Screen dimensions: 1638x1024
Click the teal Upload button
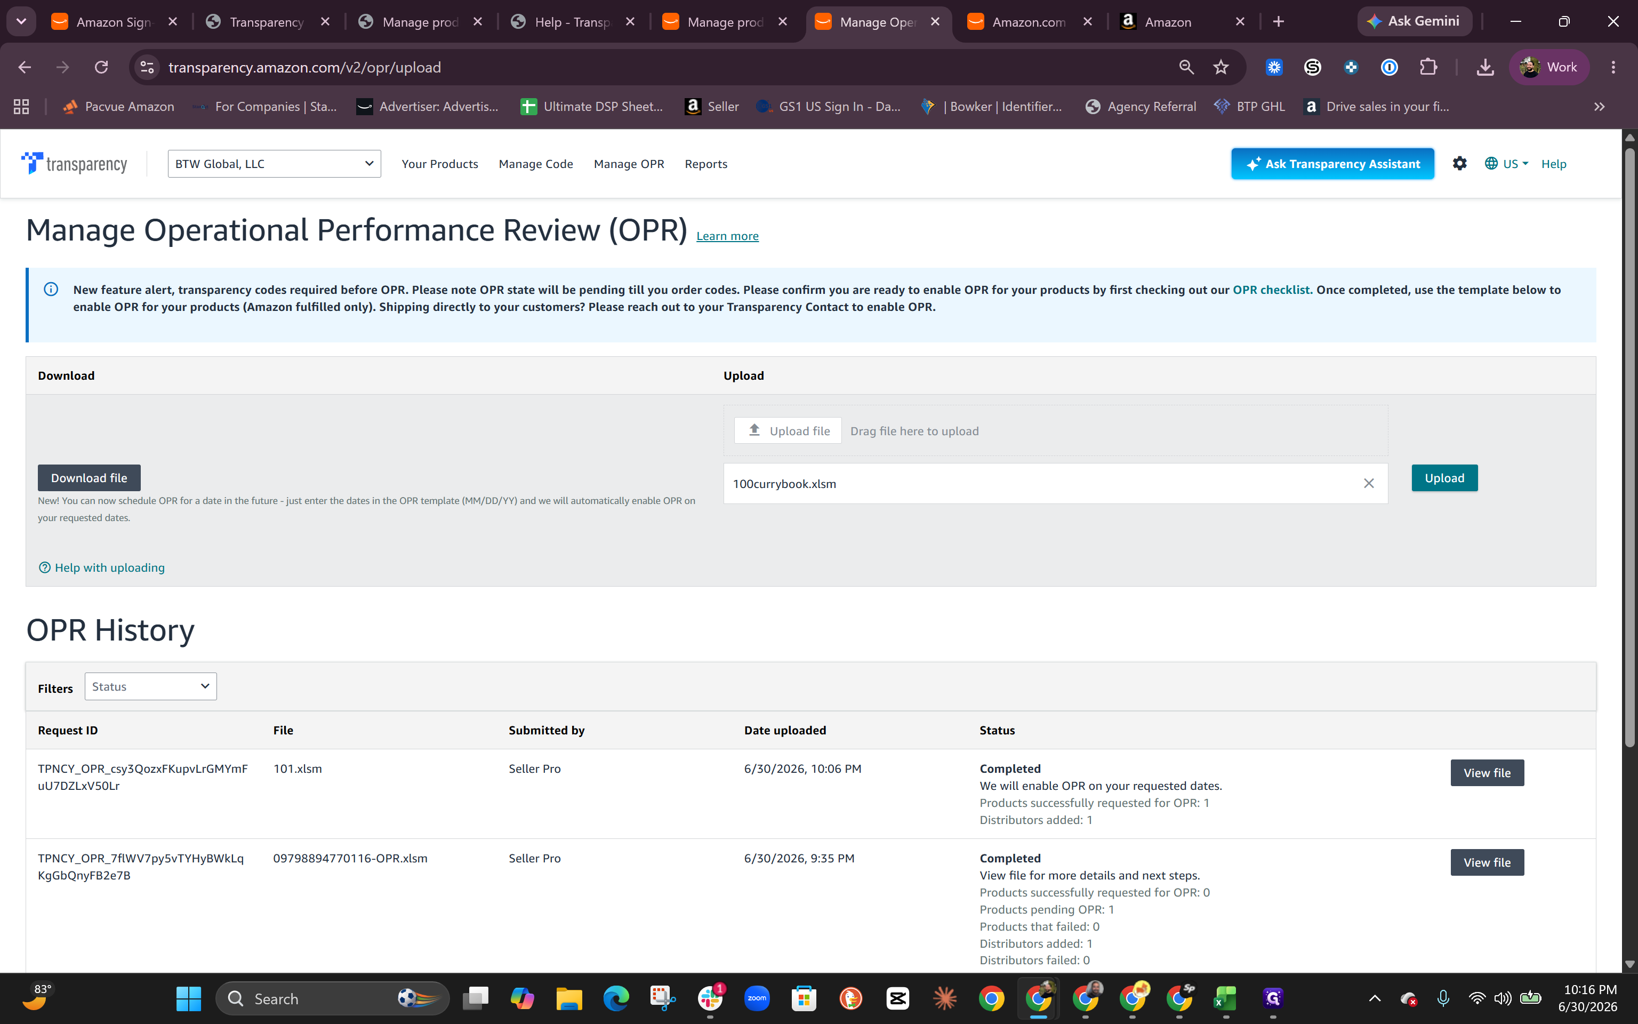coord(1444,477)
